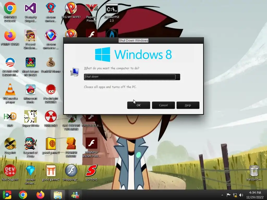Select Papers, Please desktop icon
The image size is (267, 200).
[x=92, y=13]
